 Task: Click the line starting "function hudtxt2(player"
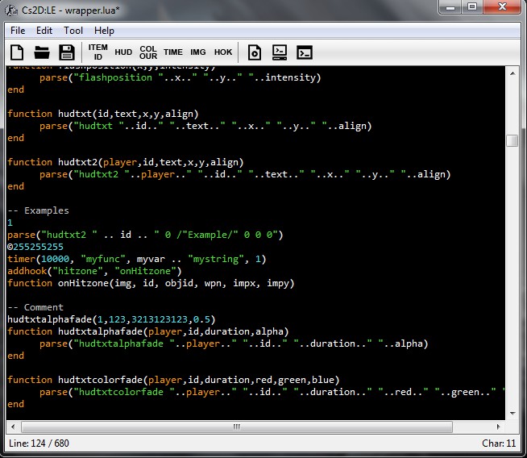126,162
